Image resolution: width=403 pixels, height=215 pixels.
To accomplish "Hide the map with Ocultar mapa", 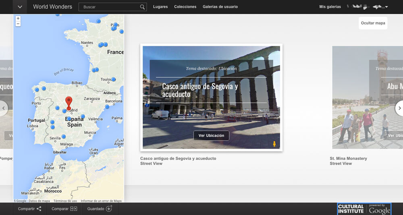I will 373,23.
